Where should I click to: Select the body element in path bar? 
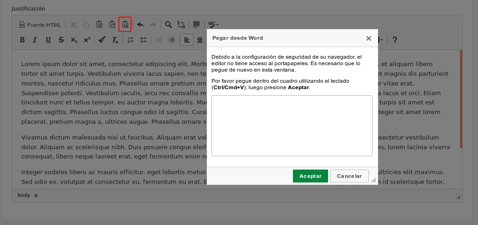pyautogui.click(x=24, y=195)
